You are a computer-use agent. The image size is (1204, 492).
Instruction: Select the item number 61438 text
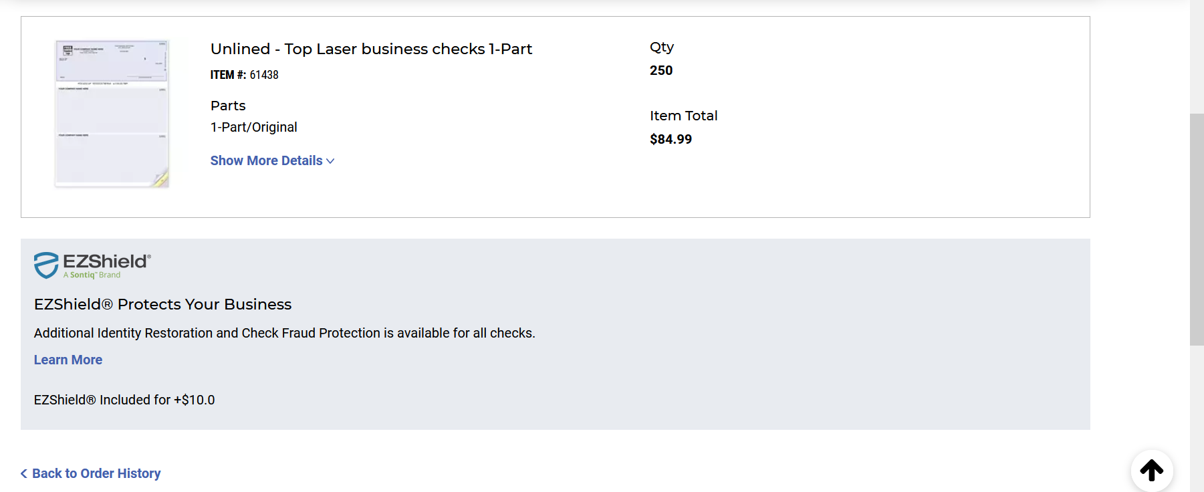pos(264,75)
